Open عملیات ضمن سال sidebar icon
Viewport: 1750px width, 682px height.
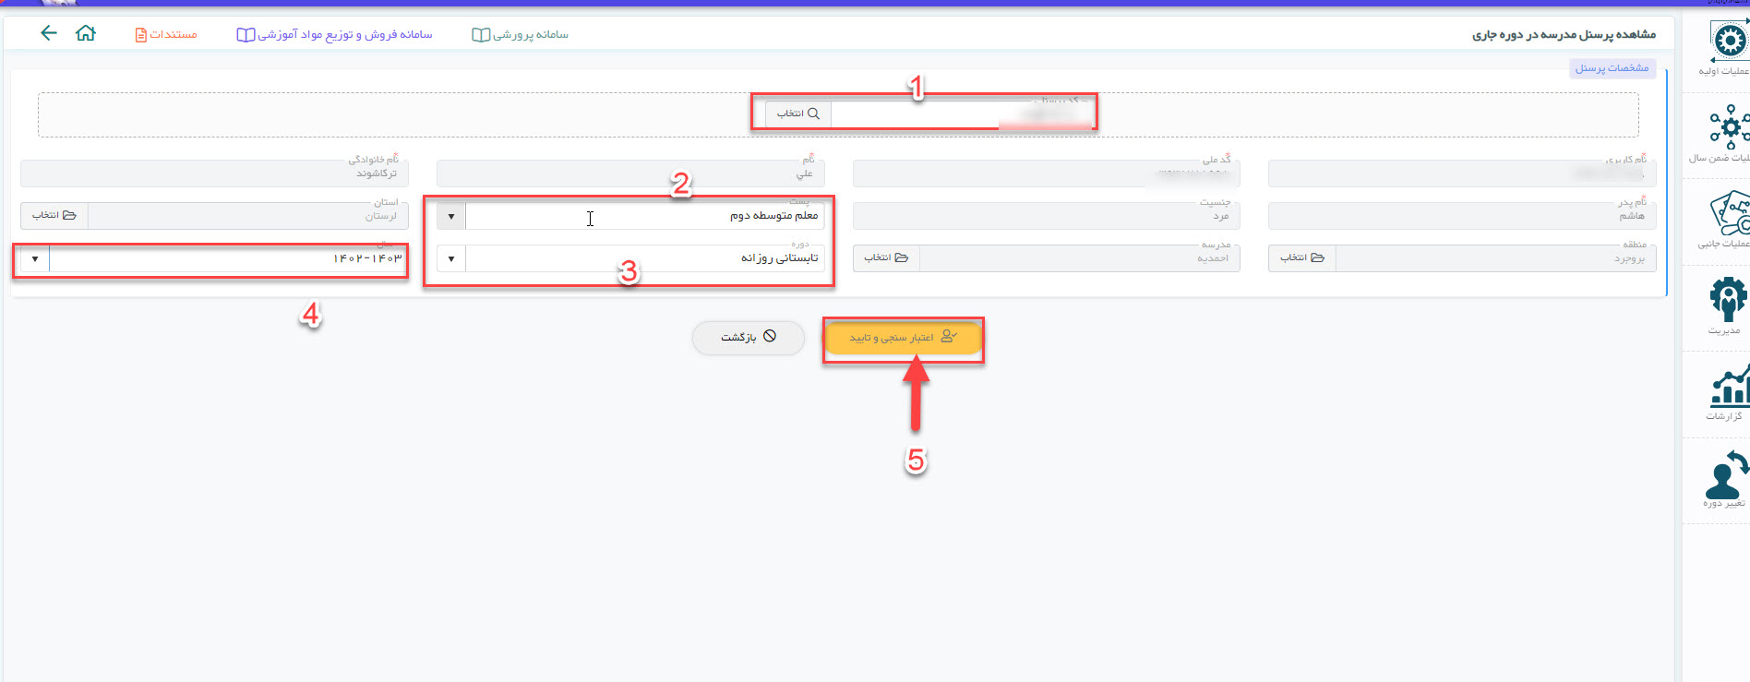coord(1728,127)
